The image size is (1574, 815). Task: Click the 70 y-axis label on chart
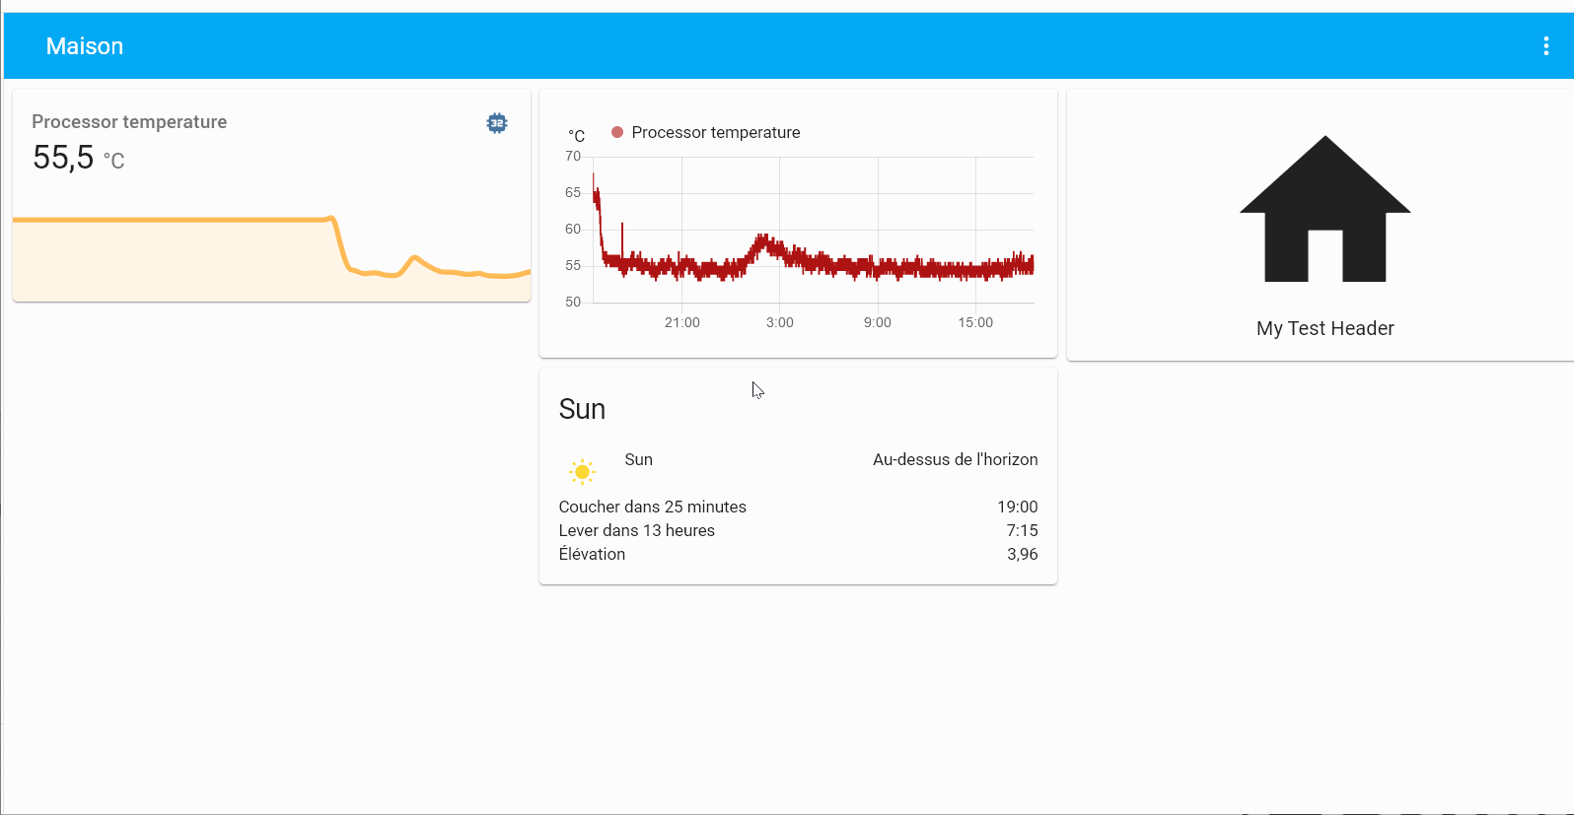pyautogui.click(x=573, y=156)
